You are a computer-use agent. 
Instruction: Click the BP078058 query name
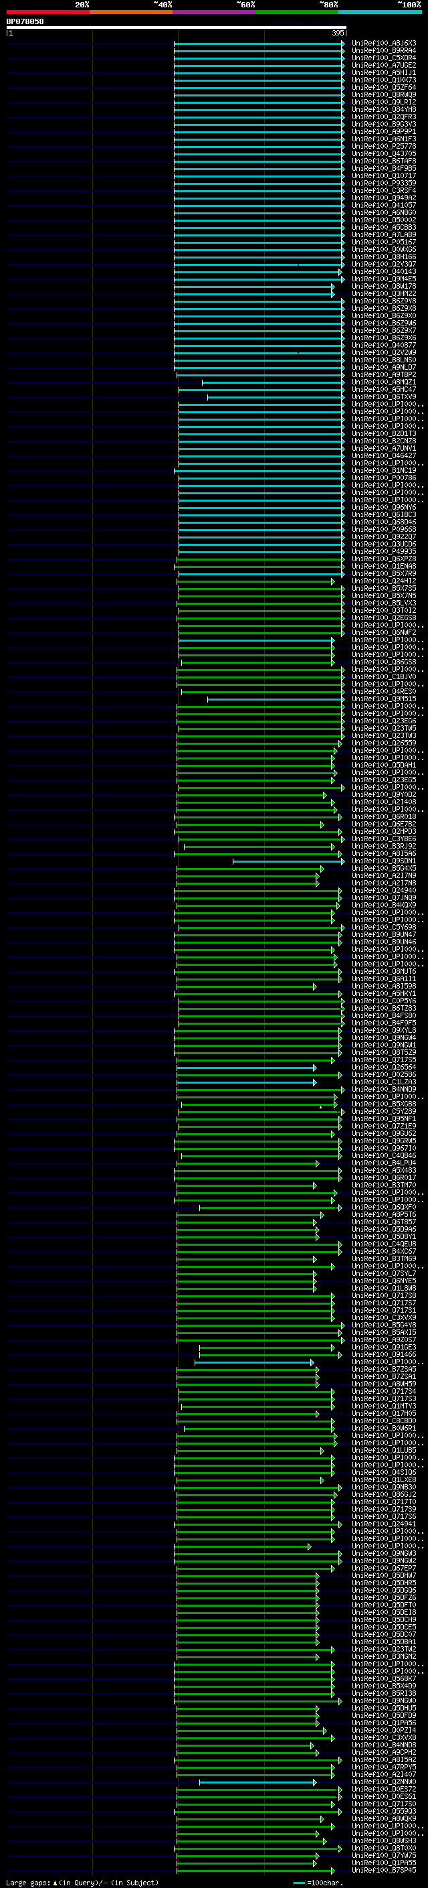(x=25, y=22)
